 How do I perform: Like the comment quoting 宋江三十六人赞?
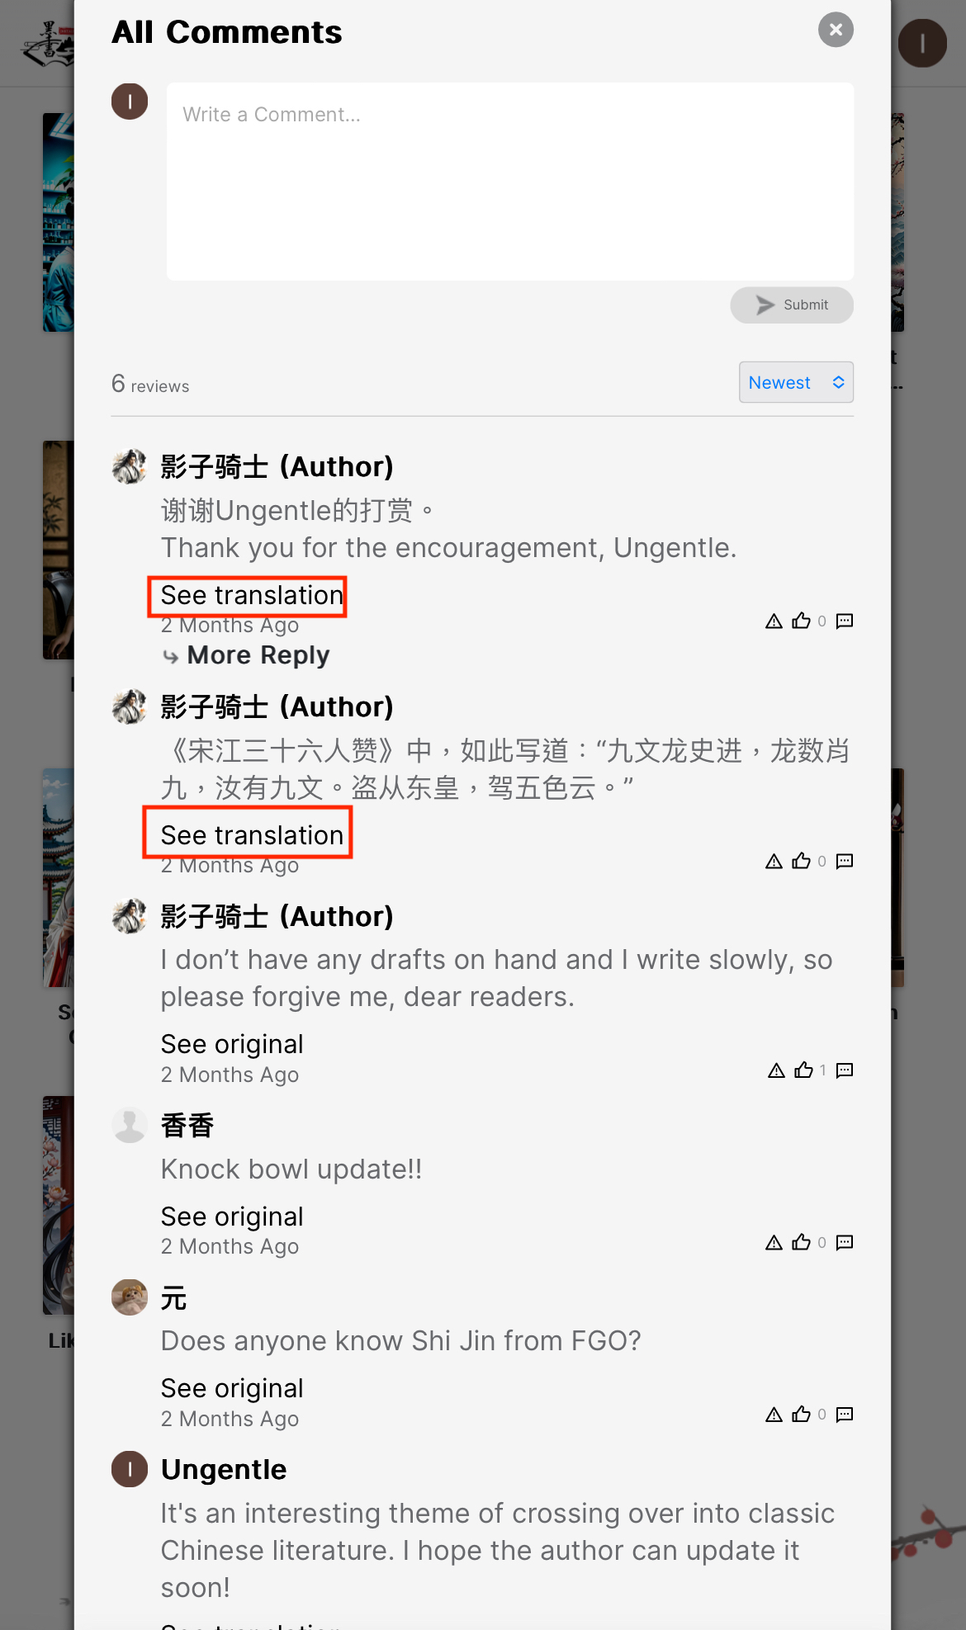tap(801, 861)
